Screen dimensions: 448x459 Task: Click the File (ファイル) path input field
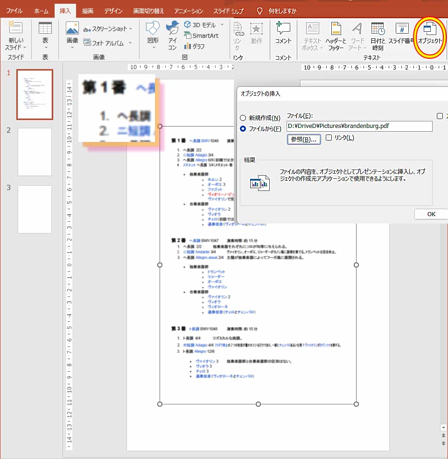click(359, 126)
